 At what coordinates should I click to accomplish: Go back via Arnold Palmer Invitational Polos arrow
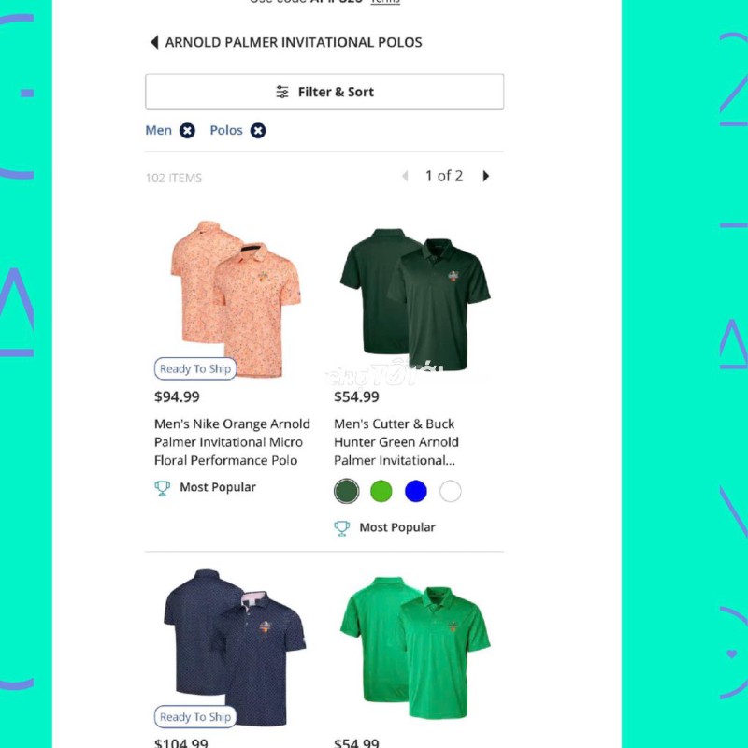click(x=154, y=42)
